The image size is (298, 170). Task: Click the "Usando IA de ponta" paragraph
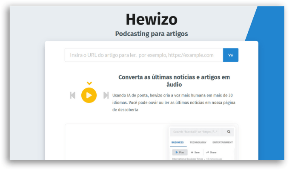pyautogui.click(x=174, y=102)
